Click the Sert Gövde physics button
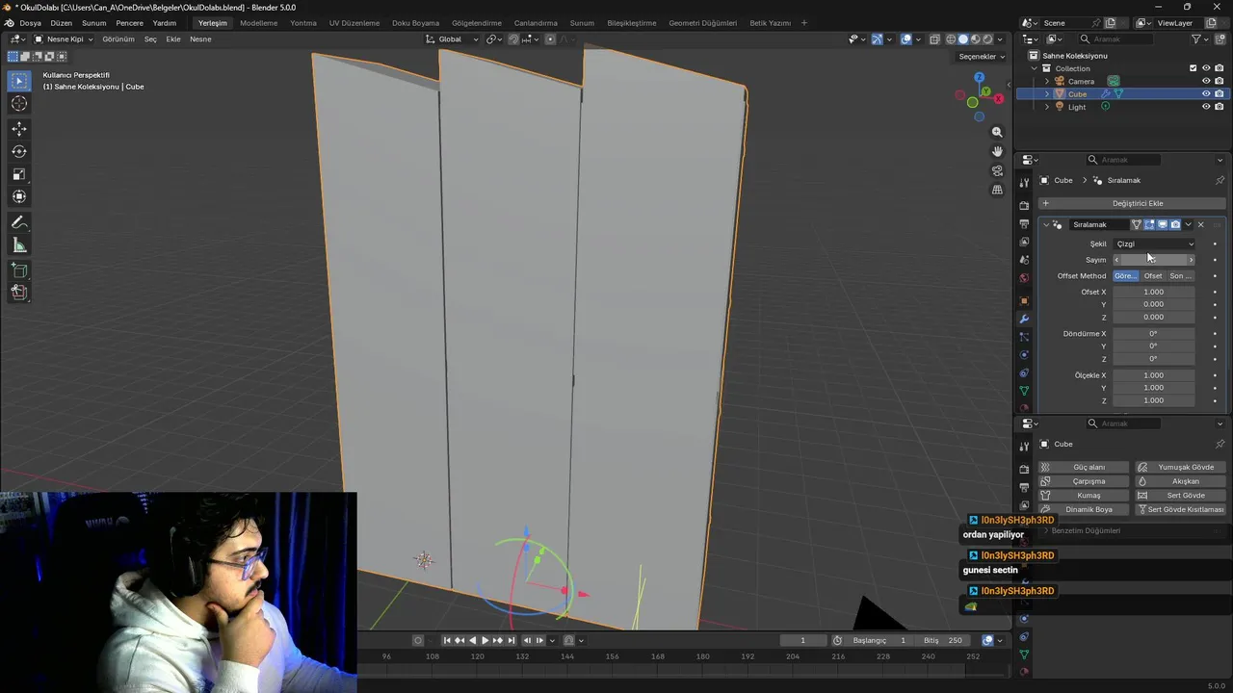This screenshot has height=693, width=1233. point(1180,495)
